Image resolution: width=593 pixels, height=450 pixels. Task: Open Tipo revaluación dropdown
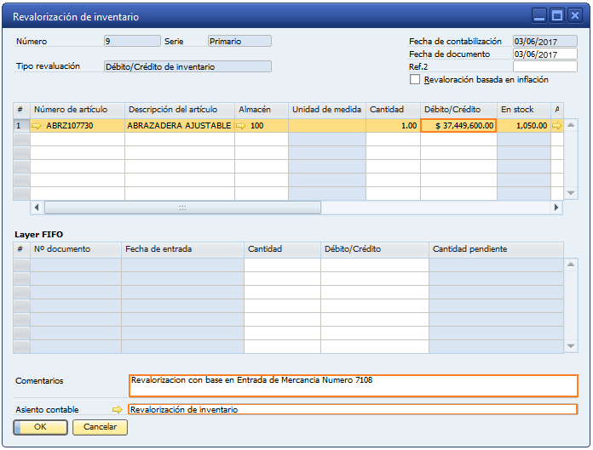click(187, 66)
